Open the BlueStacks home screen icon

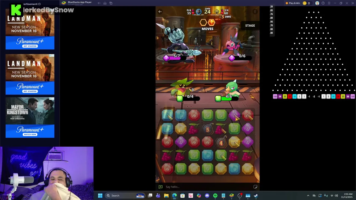[105, 3]
